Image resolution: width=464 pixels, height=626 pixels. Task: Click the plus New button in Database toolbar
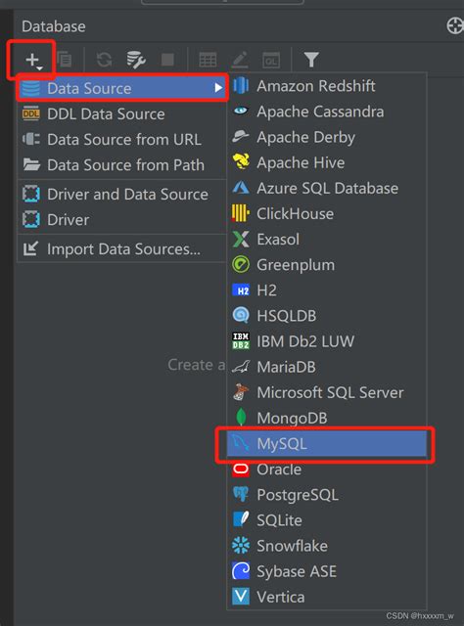[32, 60]
